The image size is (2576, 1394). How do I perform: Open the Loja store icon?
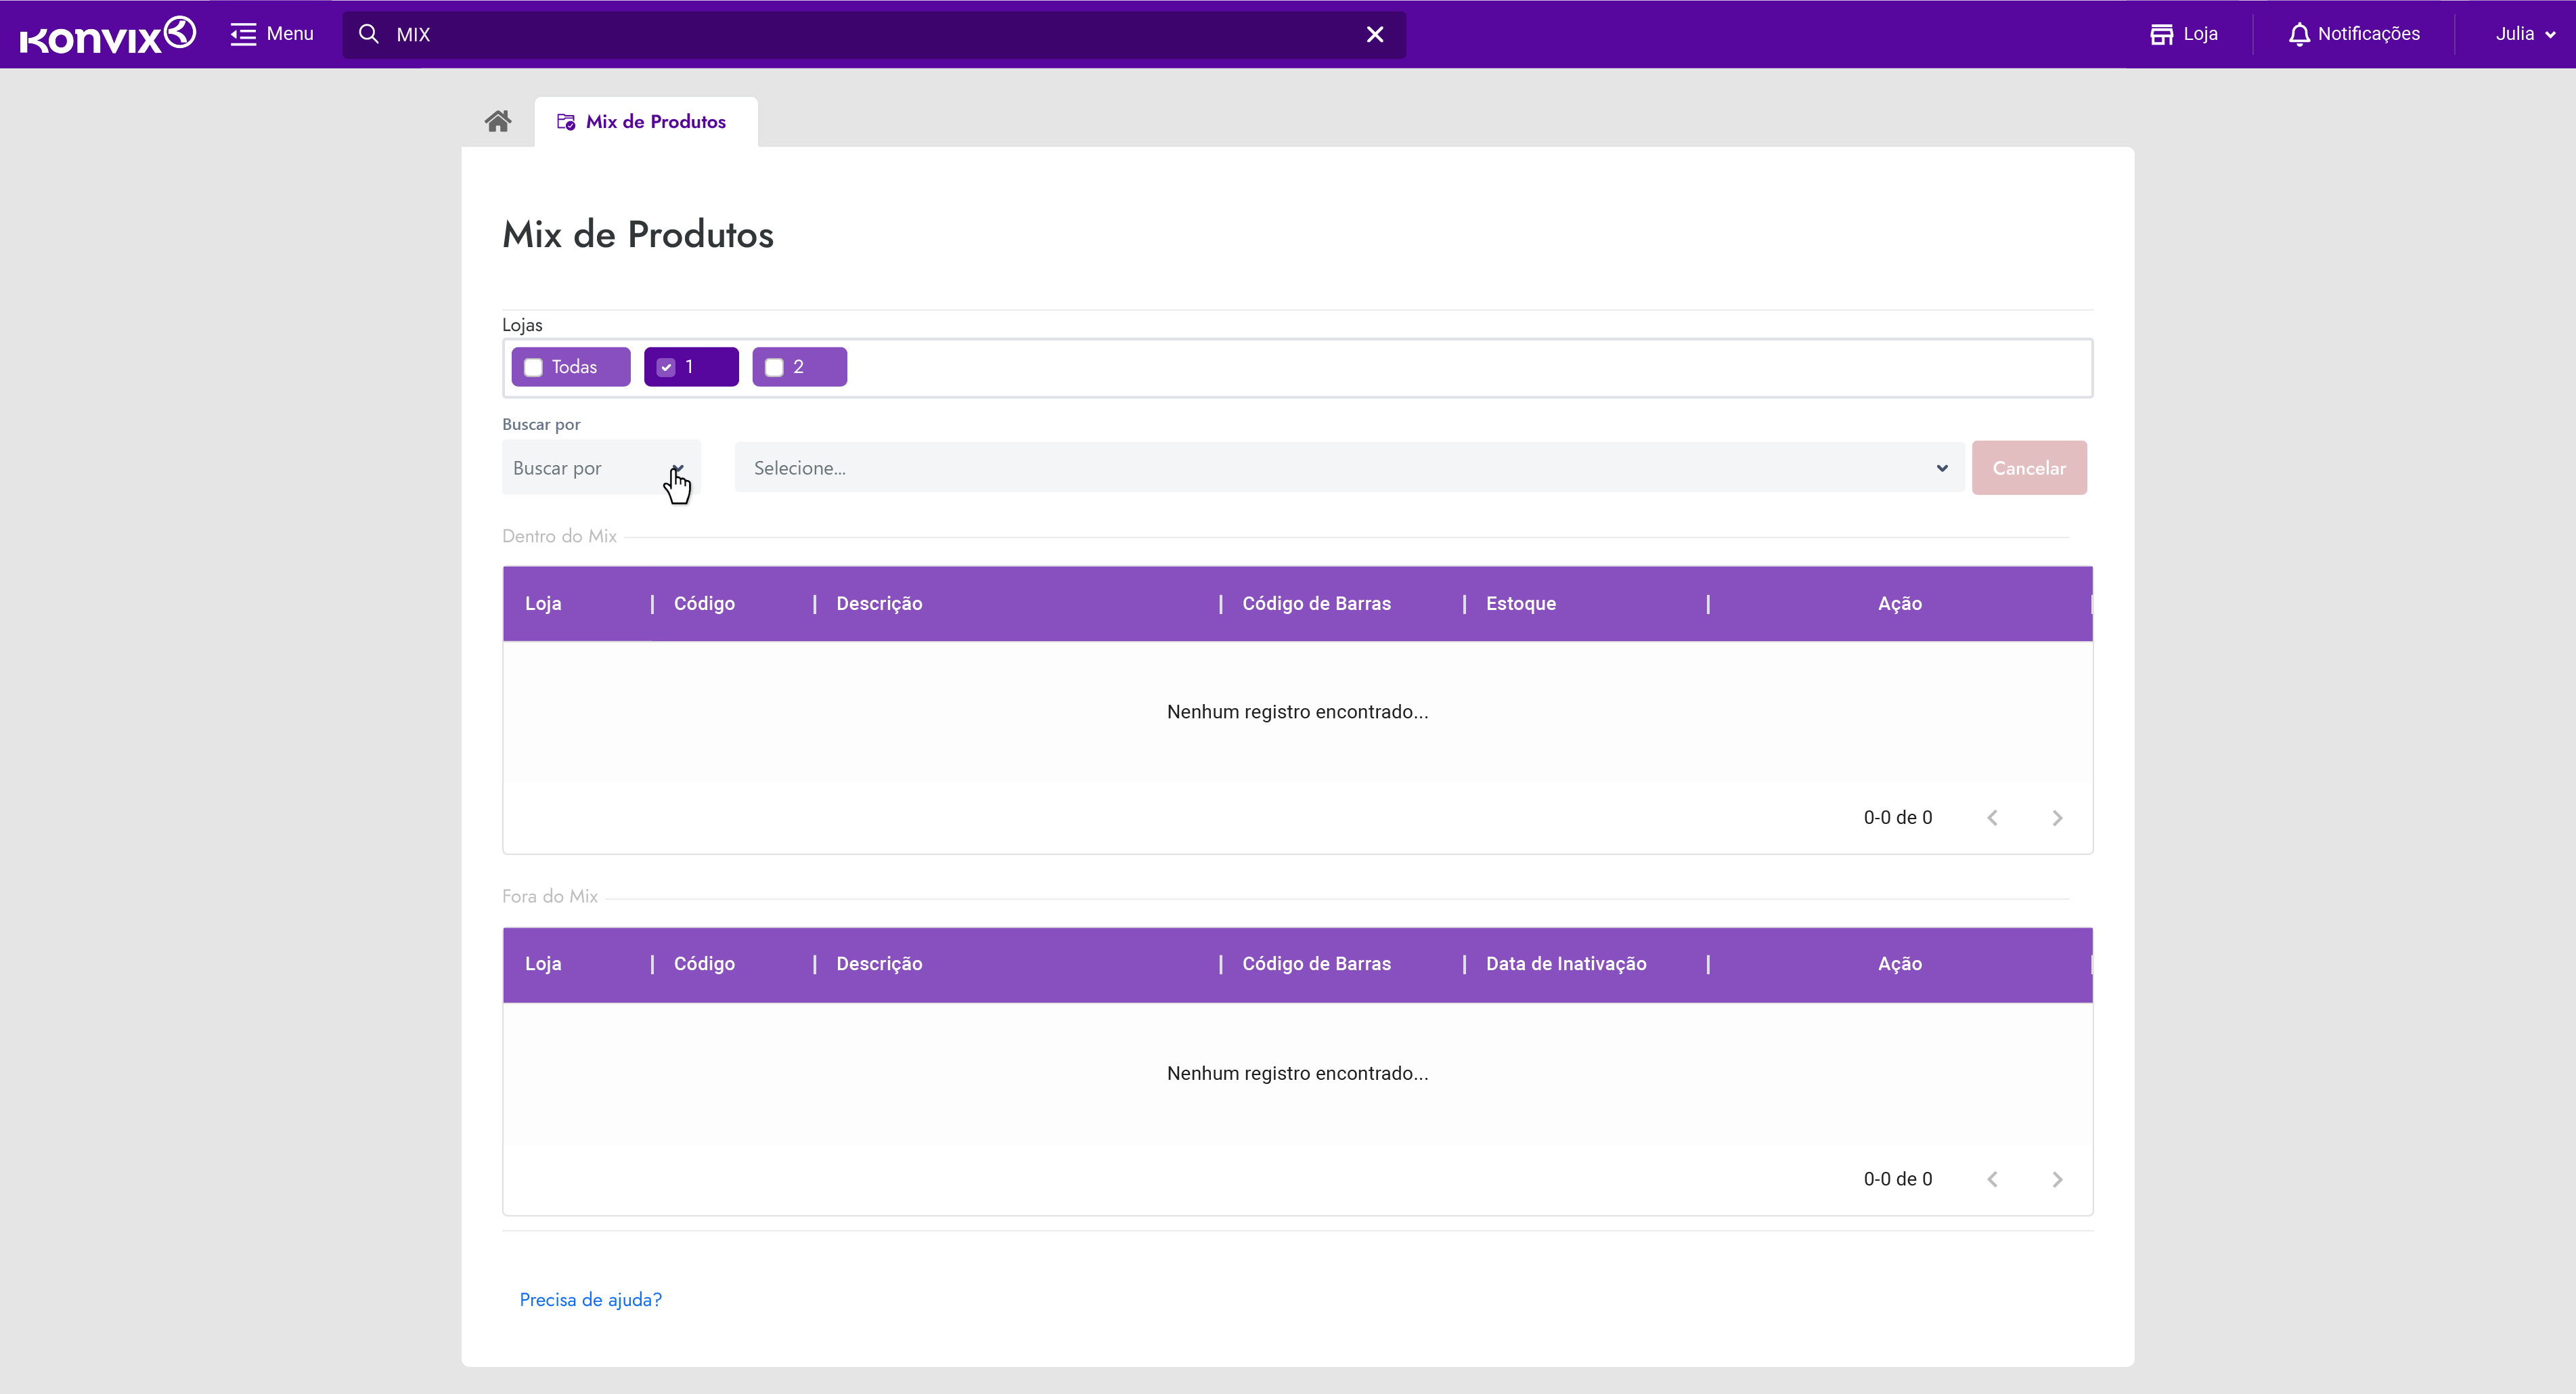tap(2162, 34)
